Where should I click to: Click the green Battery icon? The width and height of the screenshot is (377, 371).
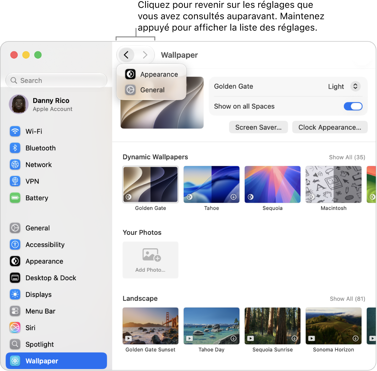click(15, 198)
